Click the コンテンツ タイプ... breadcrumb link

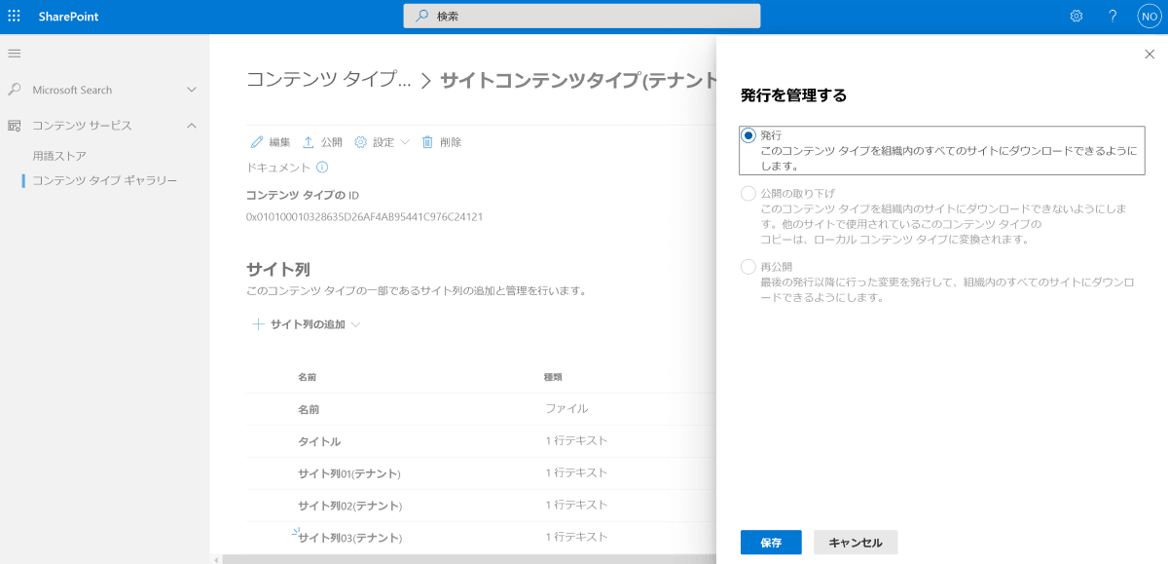(x=329, y=80)
